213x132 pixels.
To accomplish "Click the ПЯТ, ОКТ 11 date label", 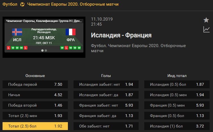I will (44, 43).
